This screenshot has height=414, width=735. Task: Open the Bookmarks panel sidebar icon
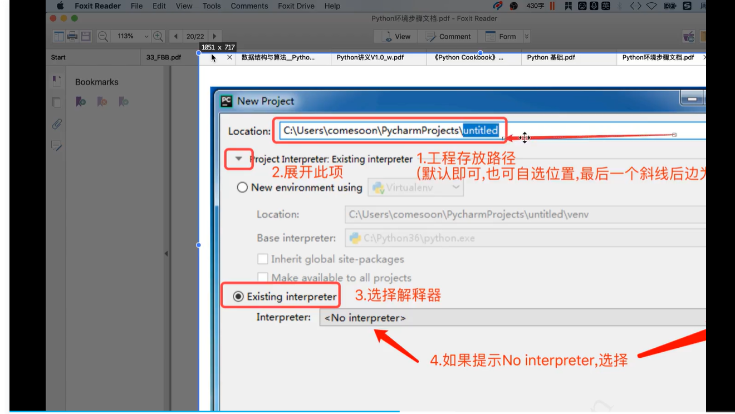click(x=56, y=81)
